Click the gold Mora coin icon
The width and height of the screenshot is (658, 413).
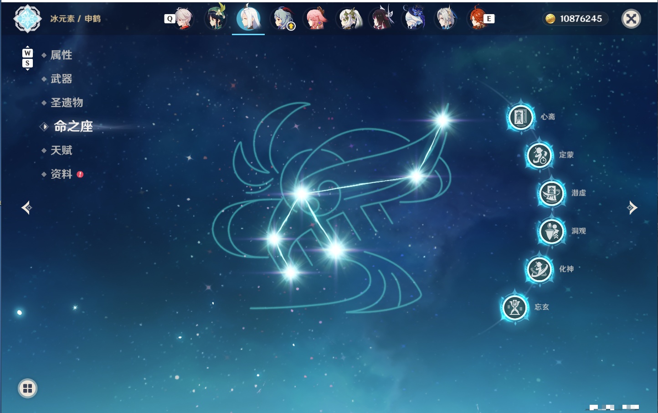click(550, 19)
